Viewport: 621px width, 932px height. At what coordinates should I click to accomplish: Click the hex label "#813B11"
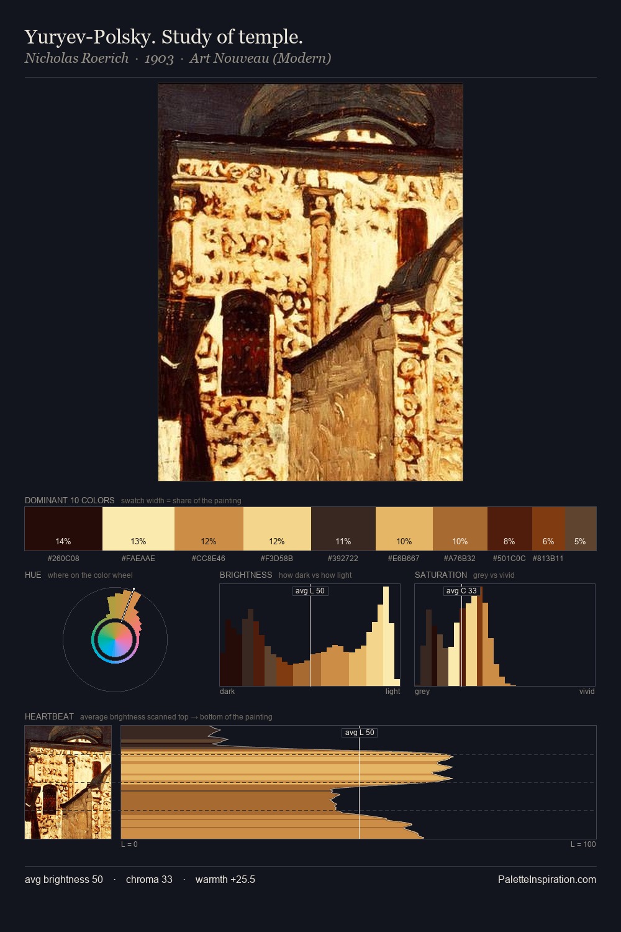[x=548, y=559]
